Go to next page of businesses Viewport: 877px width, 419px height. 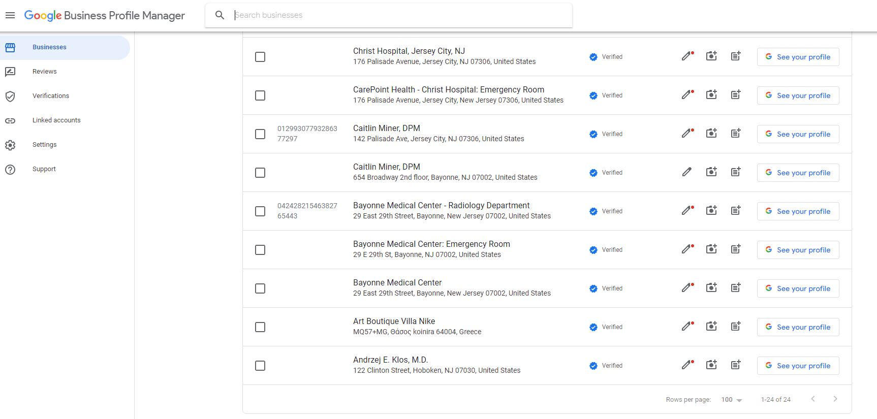(x=835, y=399)
